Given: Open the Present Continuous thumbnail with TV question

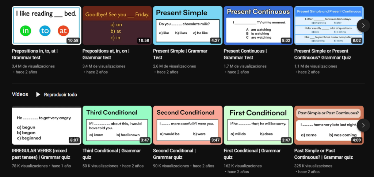Looking at the screenshot, I should coord(258,25).
